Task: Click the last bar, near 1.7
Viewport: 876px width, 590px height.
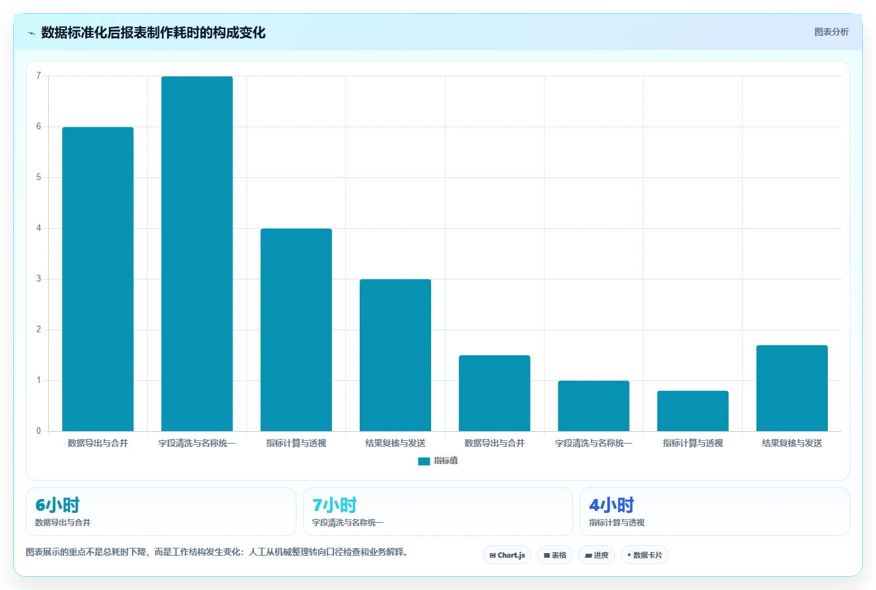Action: [x=792, y=388]
